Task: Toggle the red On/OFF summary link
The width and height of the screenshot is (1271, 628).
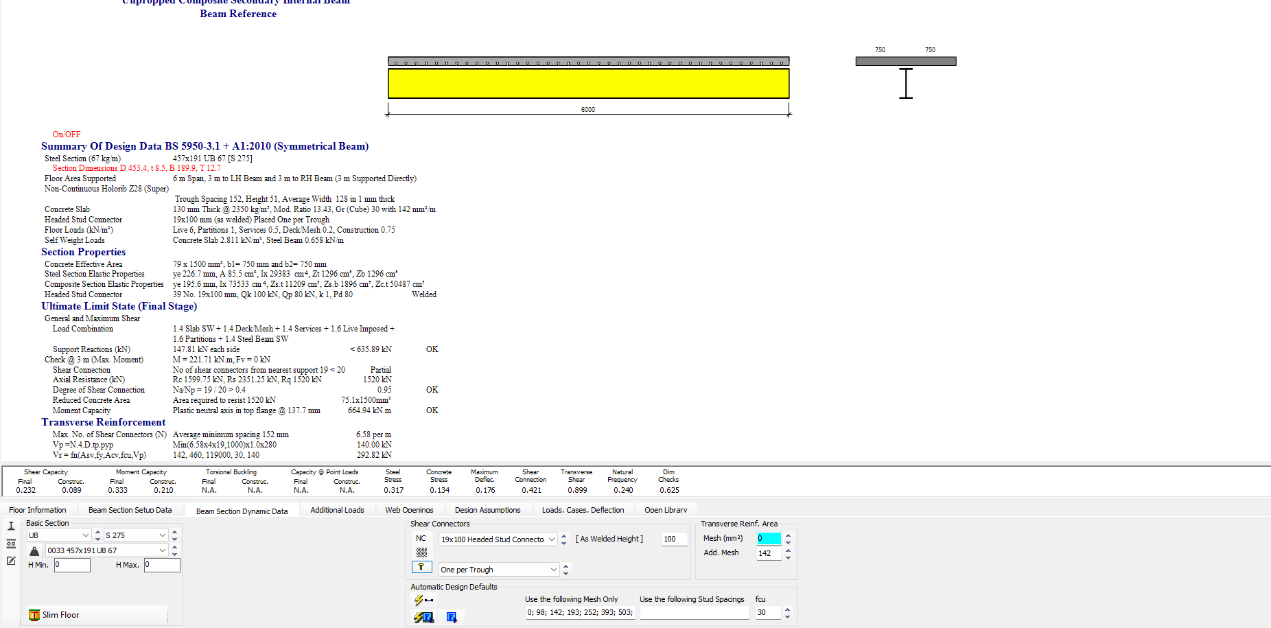Action: 67,135
